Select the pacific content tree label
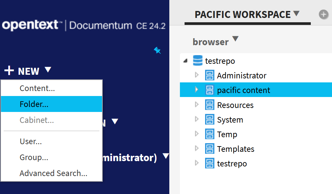The height and width of the screenshot is (194, 332). coord(244,90)
